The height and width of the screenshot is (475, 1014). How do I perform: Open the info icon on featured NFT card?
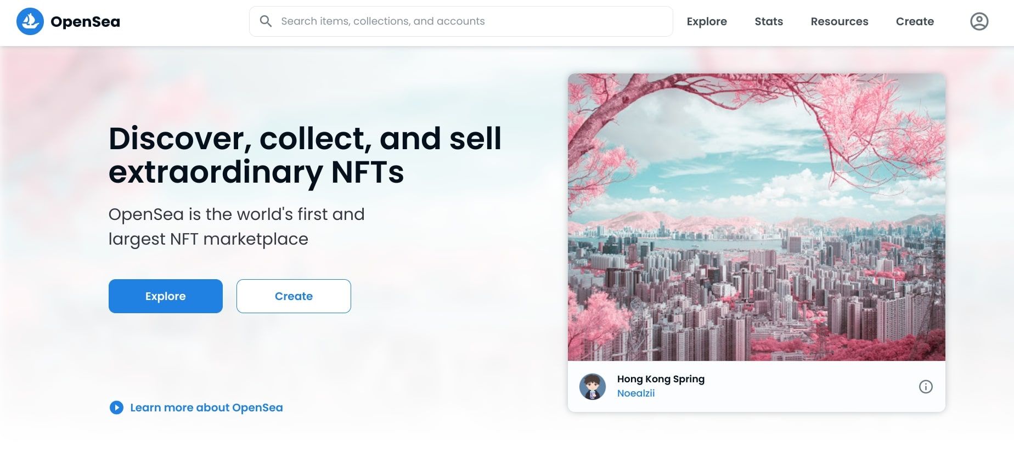tap(926, 387)
